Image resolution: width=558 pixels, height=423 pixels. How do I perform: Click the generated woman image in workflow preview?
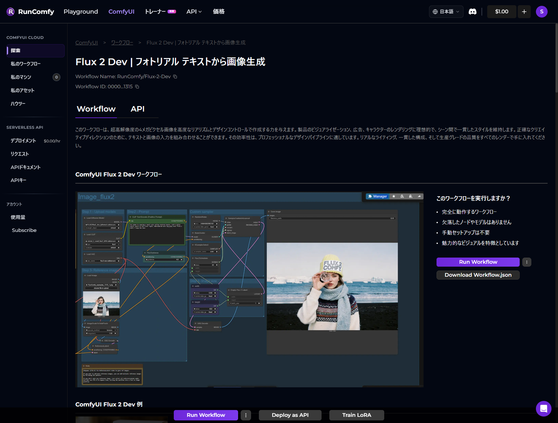[x=332, y=286]
